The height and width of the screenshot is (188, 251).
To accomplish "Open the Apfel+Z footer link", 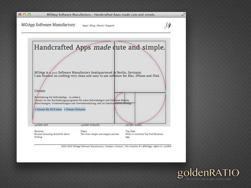I will click(158, 146).
